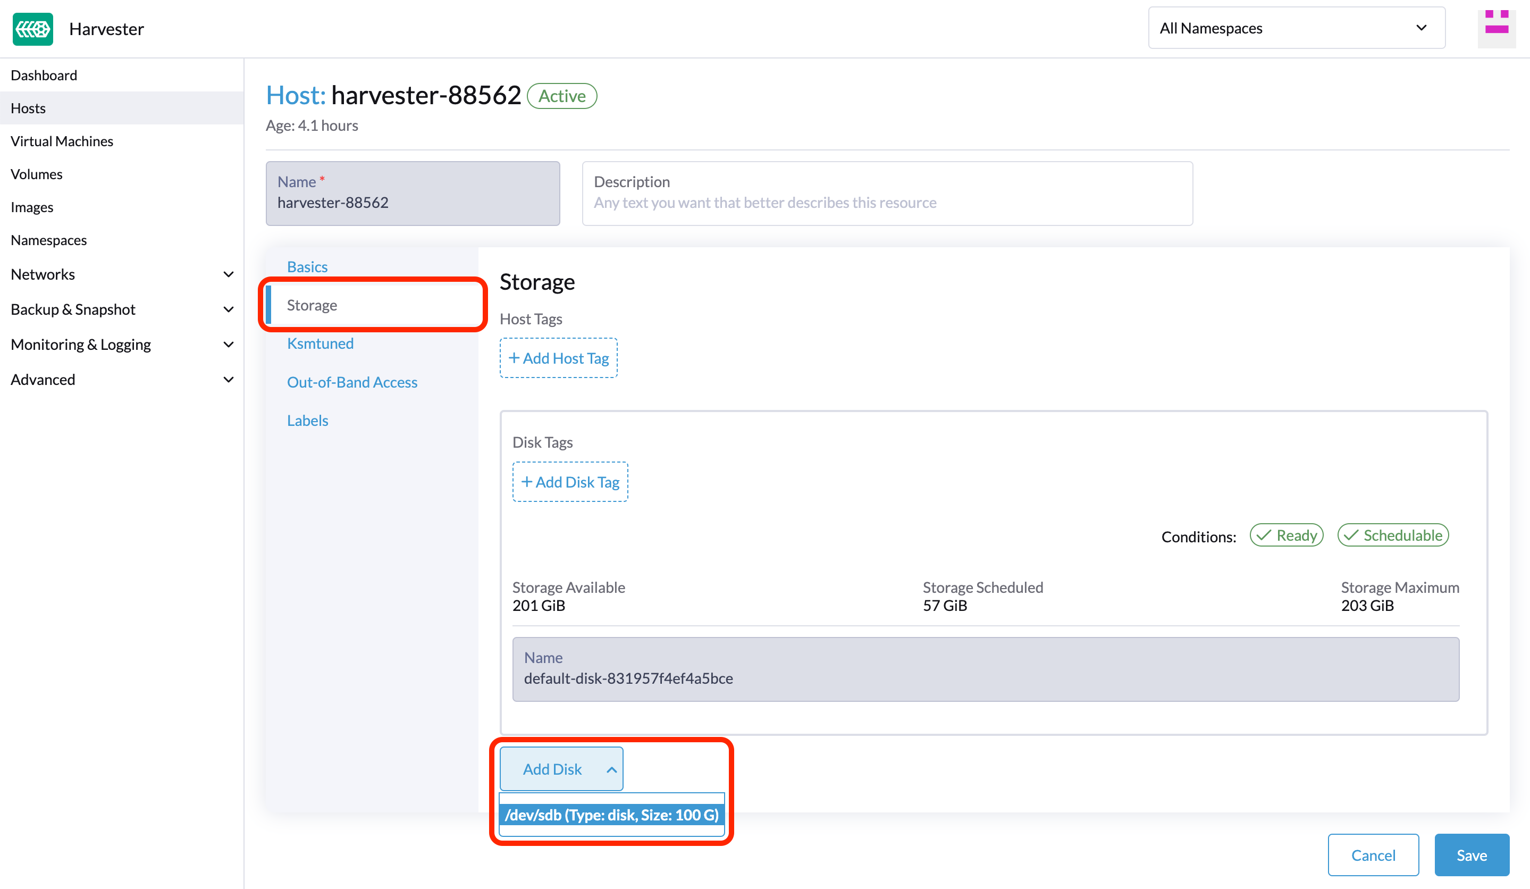1530x889 pixels.
Task: Click the Storage Maximum value 203 GiB
Action: [x=1367, y=606]
